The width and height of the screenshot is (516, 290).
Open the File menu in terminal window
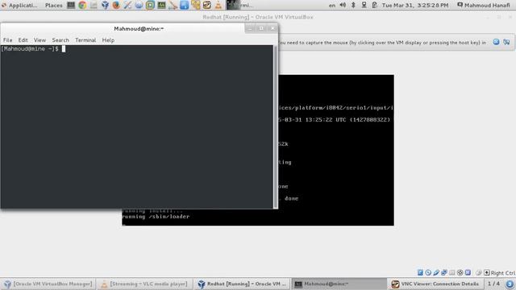(x=7, y=40)
